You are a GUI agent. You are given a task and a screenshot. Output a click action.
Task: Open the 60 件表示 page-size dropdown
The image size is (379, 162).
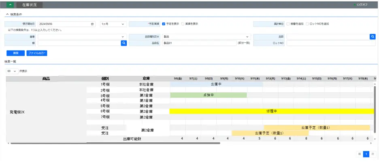point(12,71)
